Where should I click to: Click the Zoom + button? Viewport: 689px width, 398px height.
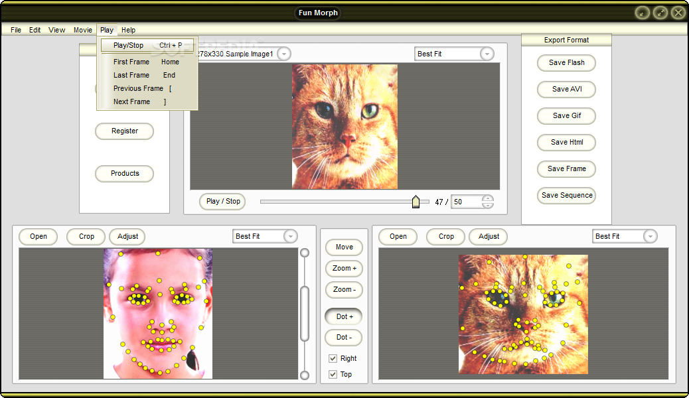344,269
